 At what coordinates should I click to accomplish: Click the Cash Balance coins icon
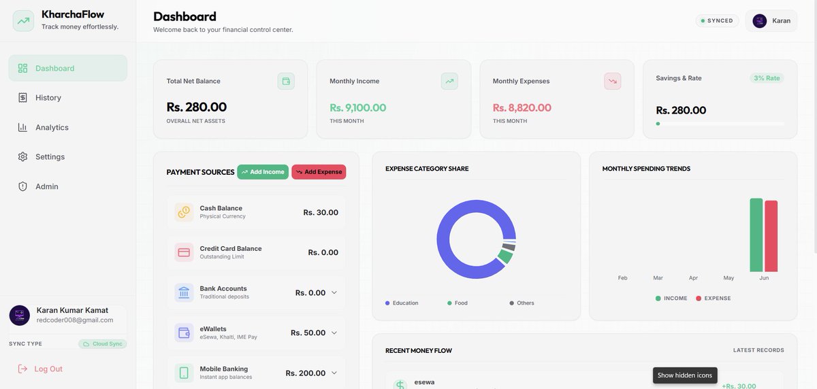[x=184, y=212]
